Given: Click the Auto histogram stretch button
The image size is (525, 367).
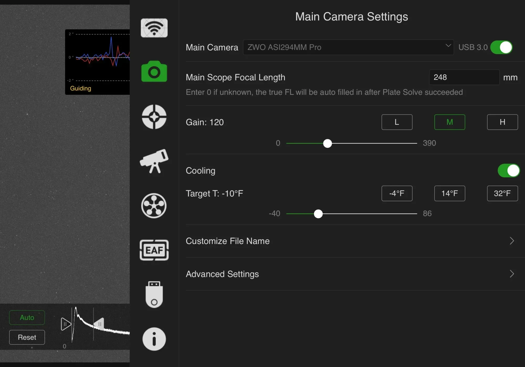Looking at the screenshot, I should click(27, 318).
